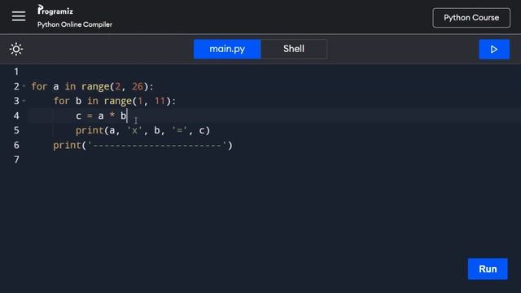Click the dashed-line print statement
Image resolution: width=521 pixels, height=293 pixels.
click(x=143, y=145)
